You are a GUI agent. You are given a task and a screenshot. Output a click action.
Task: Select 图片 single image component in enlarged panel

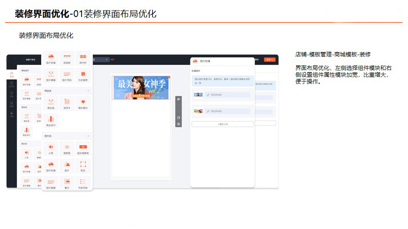click(x=67, y=166)
